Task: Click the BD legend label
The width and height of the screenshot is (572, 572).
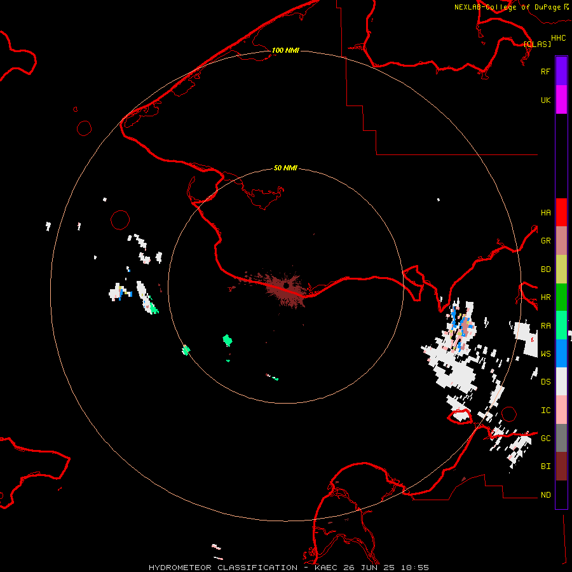Action: pyautogui.click(x=546, y=269)
